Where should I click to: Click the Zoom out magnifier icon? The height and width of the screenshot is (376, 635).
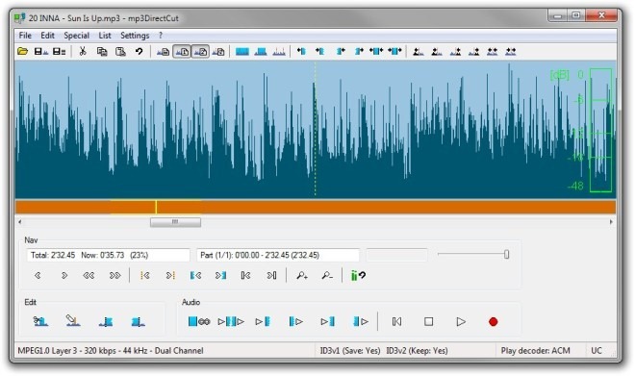pyautogui.click(x=327, y=276)
